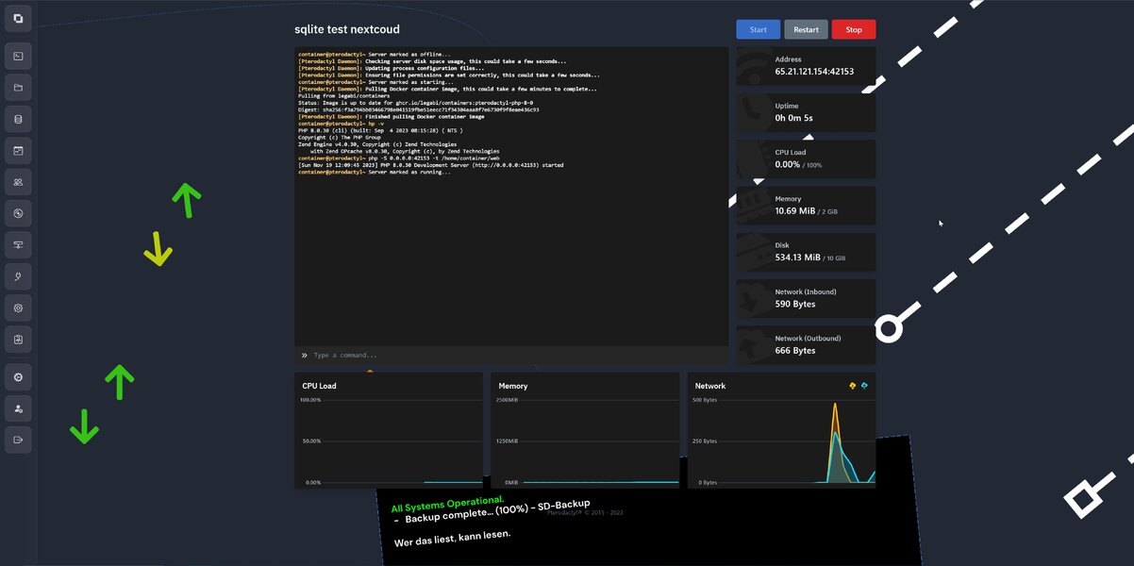Click the Memory value "10.69 MiB"
This screenshot has height=566, width=1134.
[x=795, y=210]
